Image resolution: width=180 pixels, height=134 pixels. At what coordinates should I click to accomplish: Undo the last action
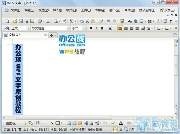pos(109,21)
